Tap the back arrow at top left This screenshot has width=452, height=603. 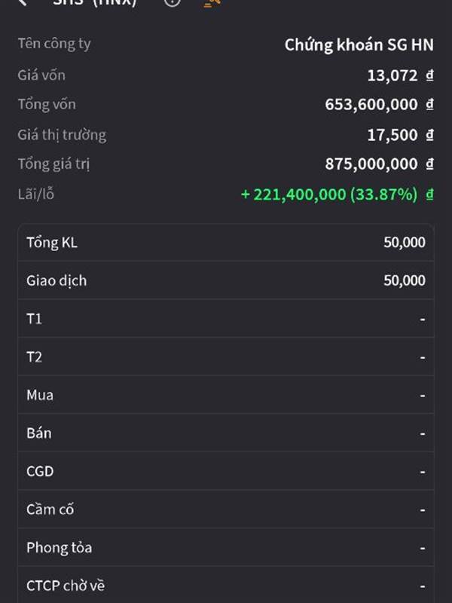point(22,2)
